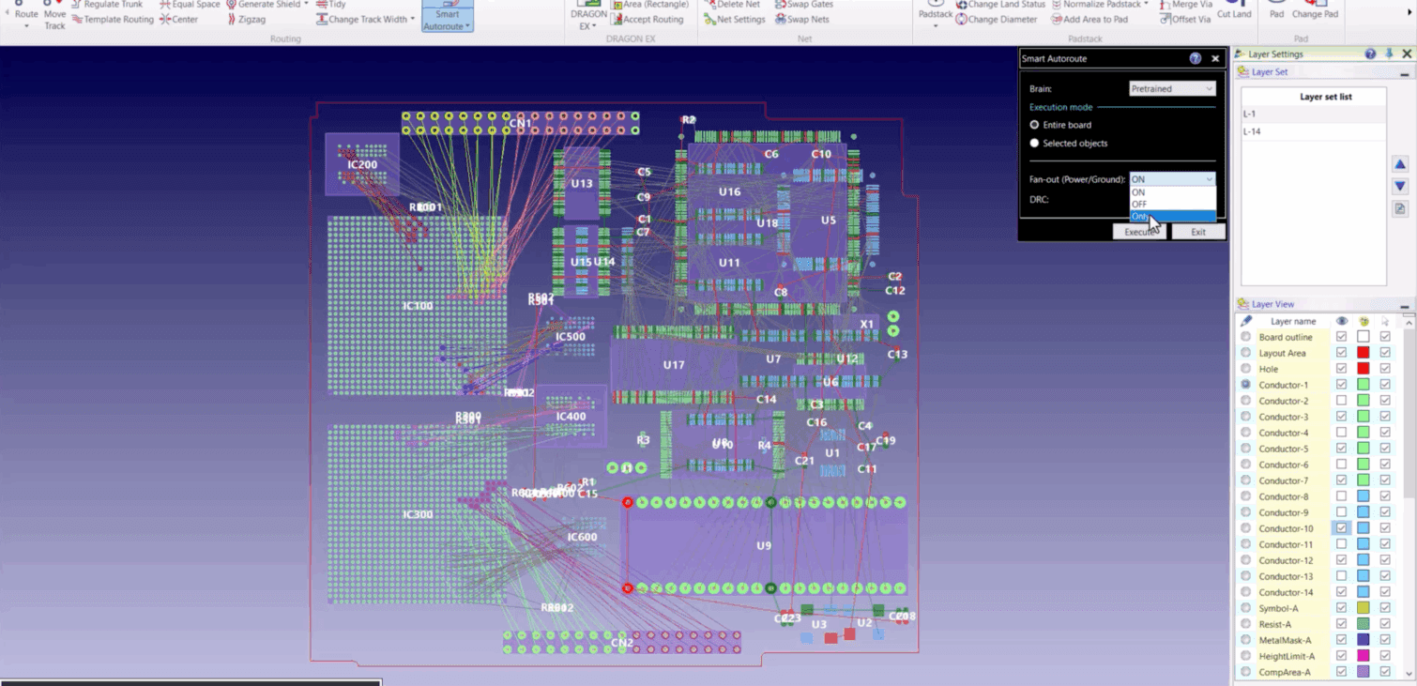Click the selectable pointer column header icon
Screen dimensions: 1417x686
1385,321
